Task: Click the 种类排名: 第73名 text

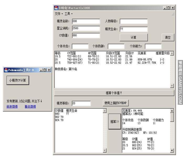Action: pyautogui.click(x=66, y=69)
